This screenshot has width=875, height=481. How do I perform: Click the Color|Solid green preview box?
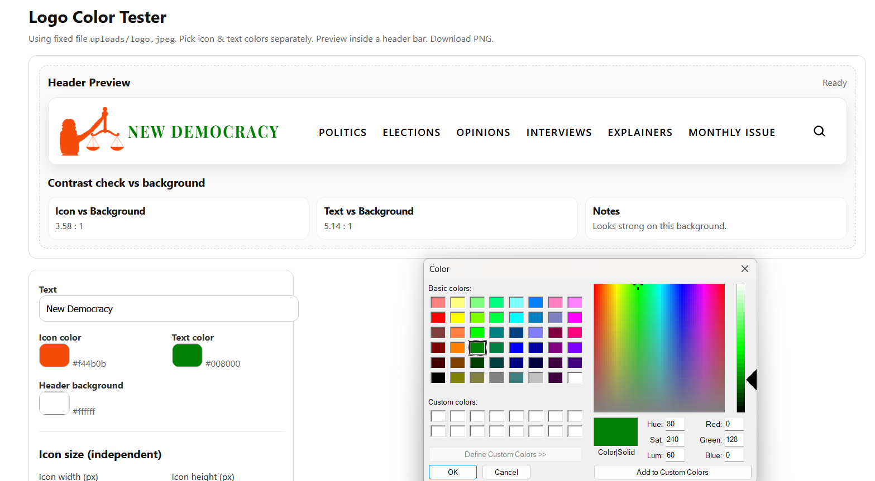point(615,431)
